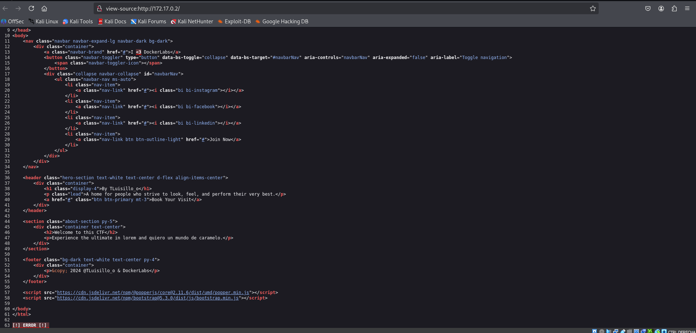The width and height of the screenshot is (696, 333).
Task: Click the forward navigation arrow
Action: (x=18, y=8)
